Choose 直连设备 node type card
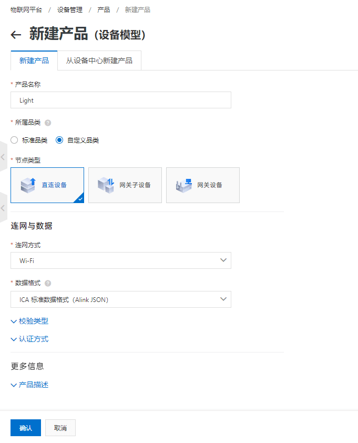Image resolution: width=358 pixels, height=443 pixels. pyautogui.click(x=47, y=185)
